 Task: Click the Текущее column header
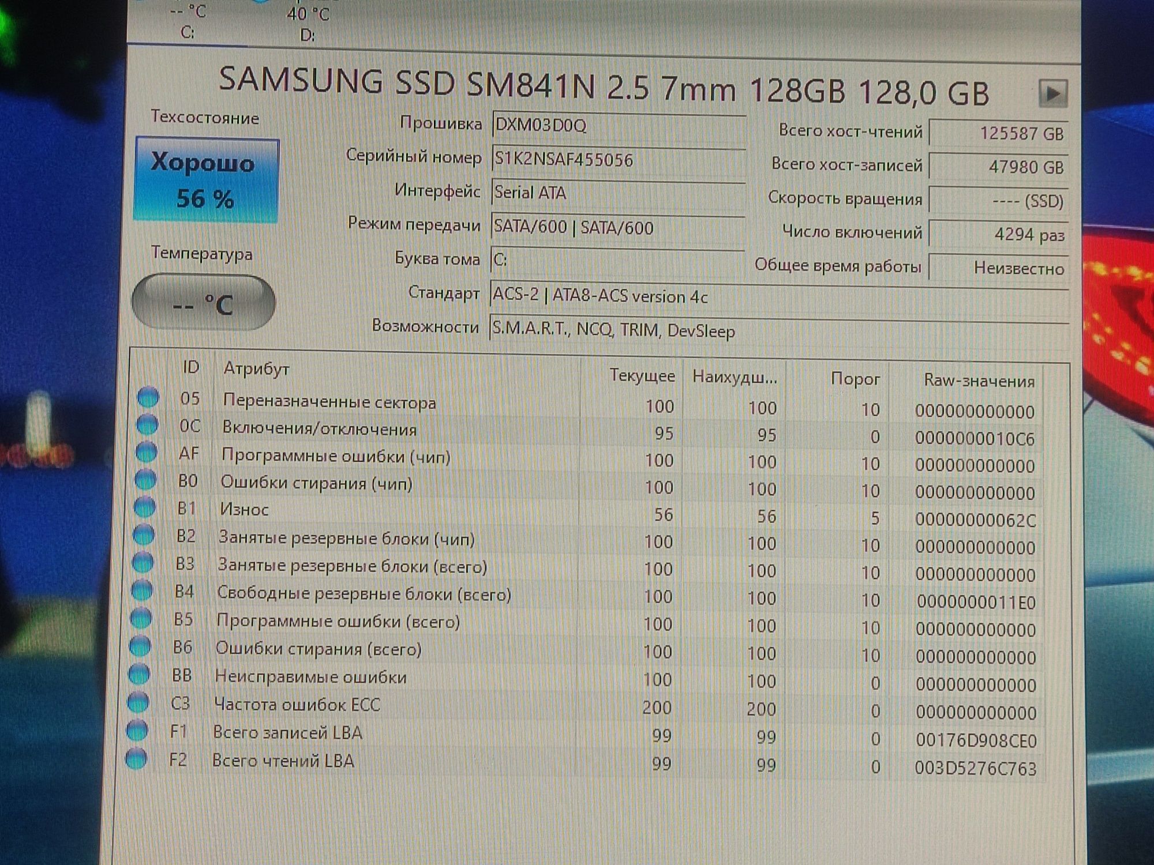pos(642,375)
